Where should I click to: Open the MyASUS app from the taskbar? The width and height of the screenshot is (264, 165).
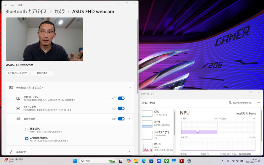tap(159, 161)
